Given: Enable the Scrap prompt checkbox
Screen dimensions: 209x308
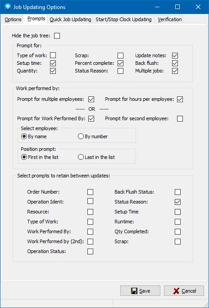Looking at the screenshot, I should tap(120, 55).
